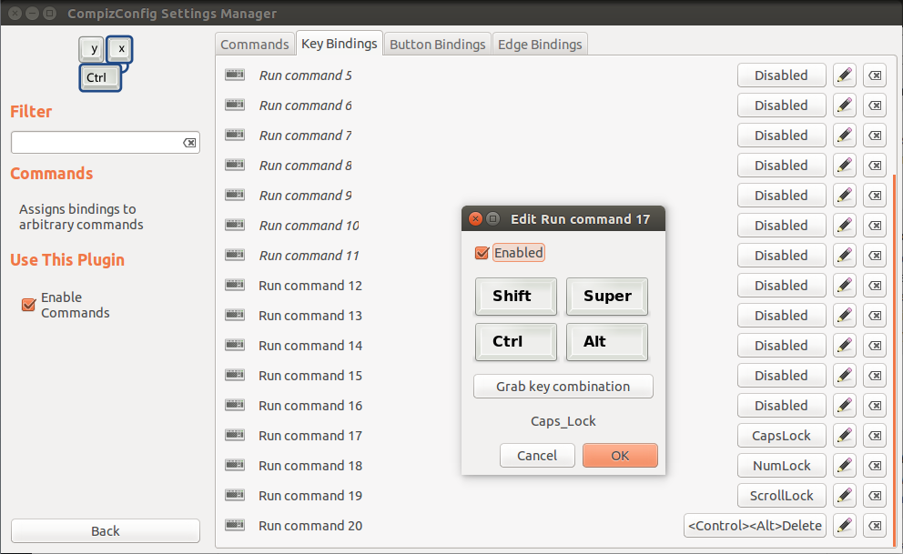Click the Commands plugin keyboard keys icon
This screenshot has height=554, width=903.
(x=106, y=64)
